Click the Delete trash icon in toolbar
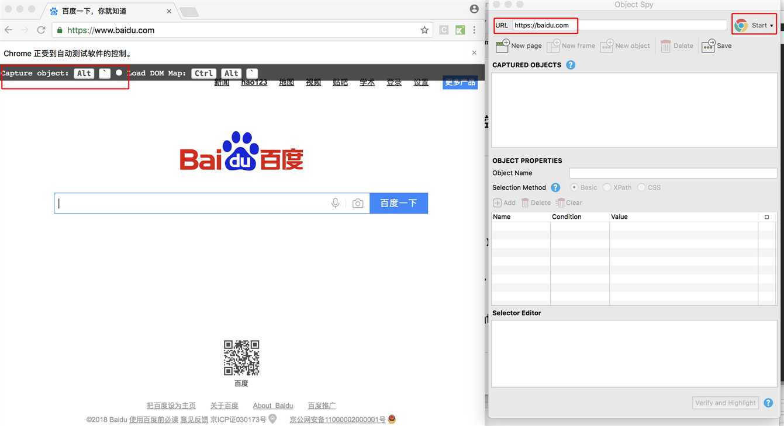 coord(665,46)
